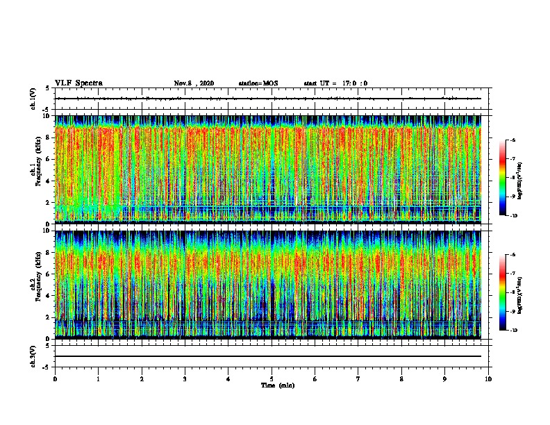Click the "-6" label on ch.1 colorbar
This screenshot has height=425, width=550.
(x=512, y=140)
